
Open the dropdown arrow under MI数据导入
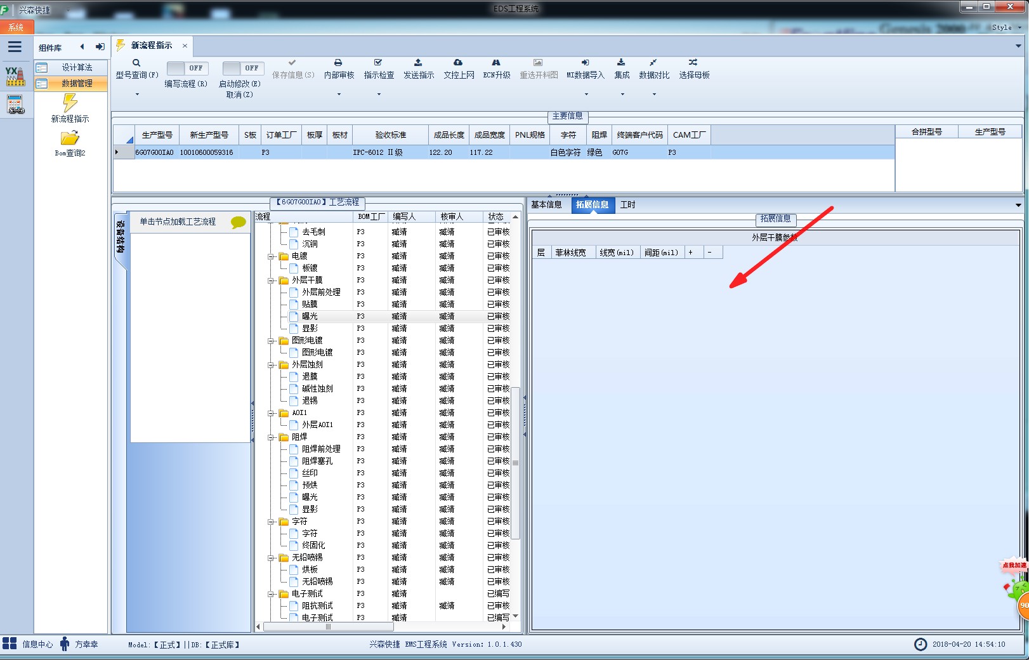[x=586, y=94]
